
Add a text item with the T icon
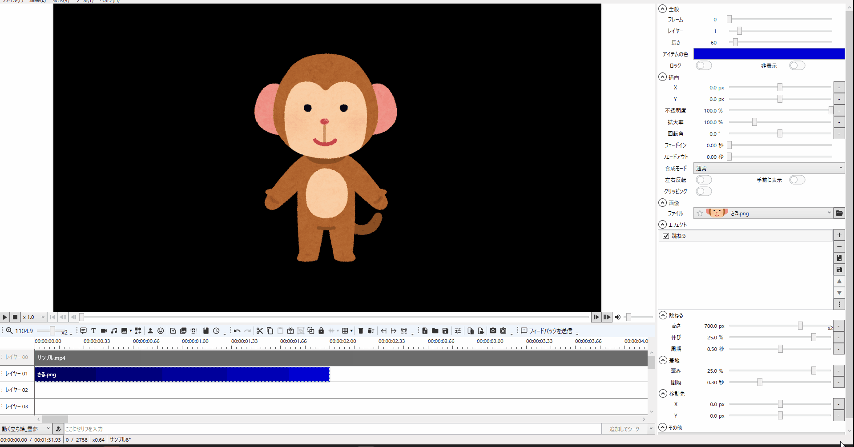click(x=93, y=330)
